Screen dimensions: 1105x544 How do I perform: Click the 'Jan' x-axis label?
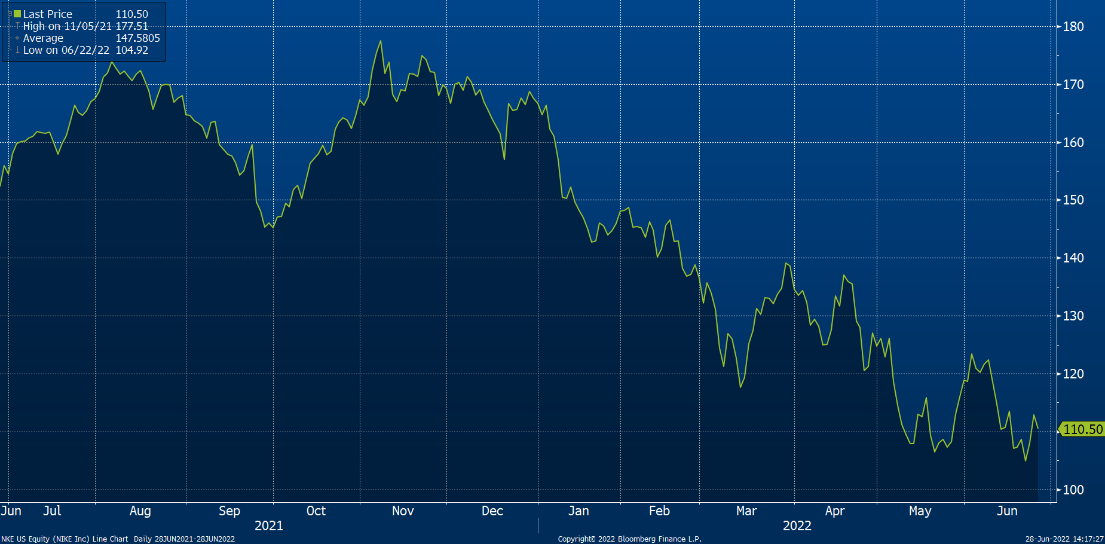(x=578, y=511)
